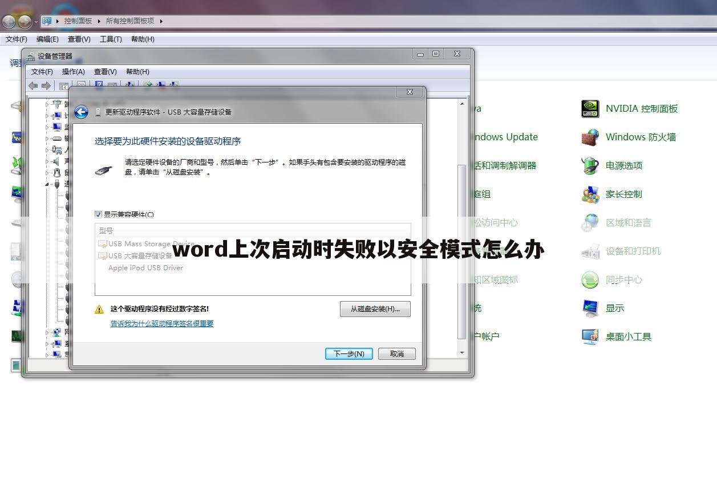717x500 pixels.
Task: Click blue back arrow in driver update wizard
Action: coord(82,112)
